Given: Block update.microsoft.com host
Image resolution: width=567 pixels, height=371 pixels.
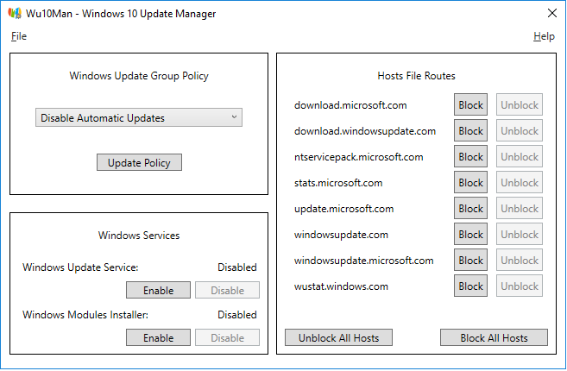Looking at the screenshot, I should pos(471,209).
